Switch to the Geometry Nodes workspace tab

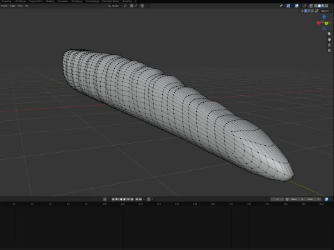click(111, 1)
